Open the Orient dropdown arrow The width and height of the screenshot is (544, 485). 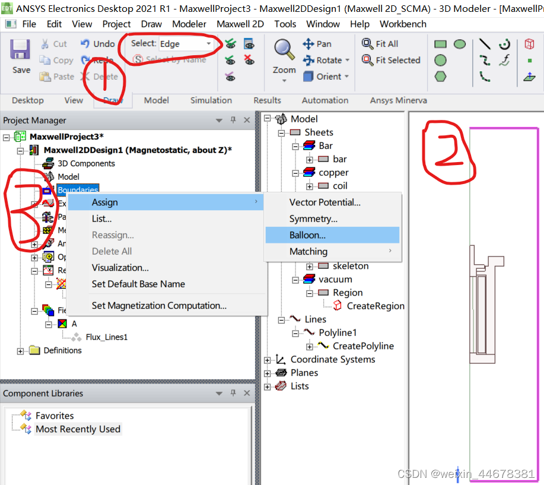(x=346, y=77)
